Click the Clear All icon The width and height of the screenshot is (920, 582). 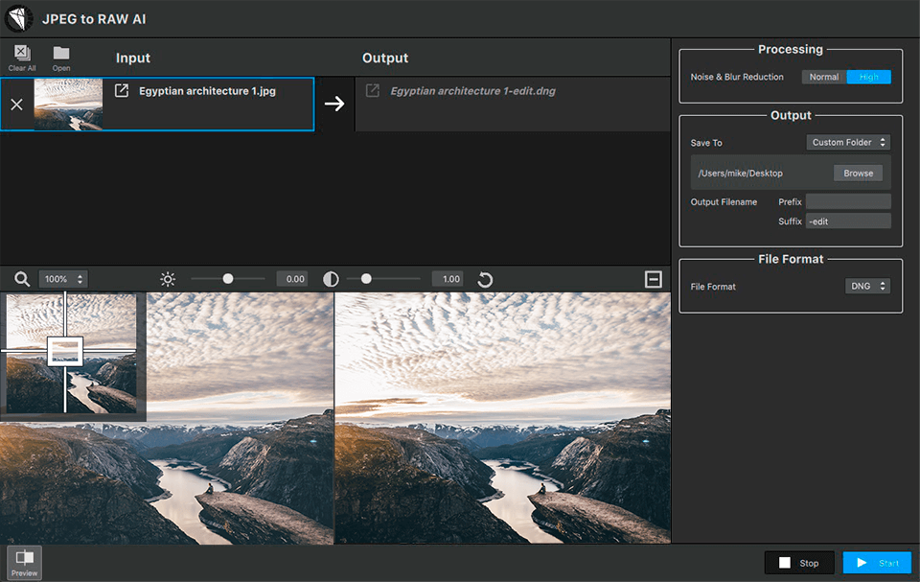(x=22, y=54)
